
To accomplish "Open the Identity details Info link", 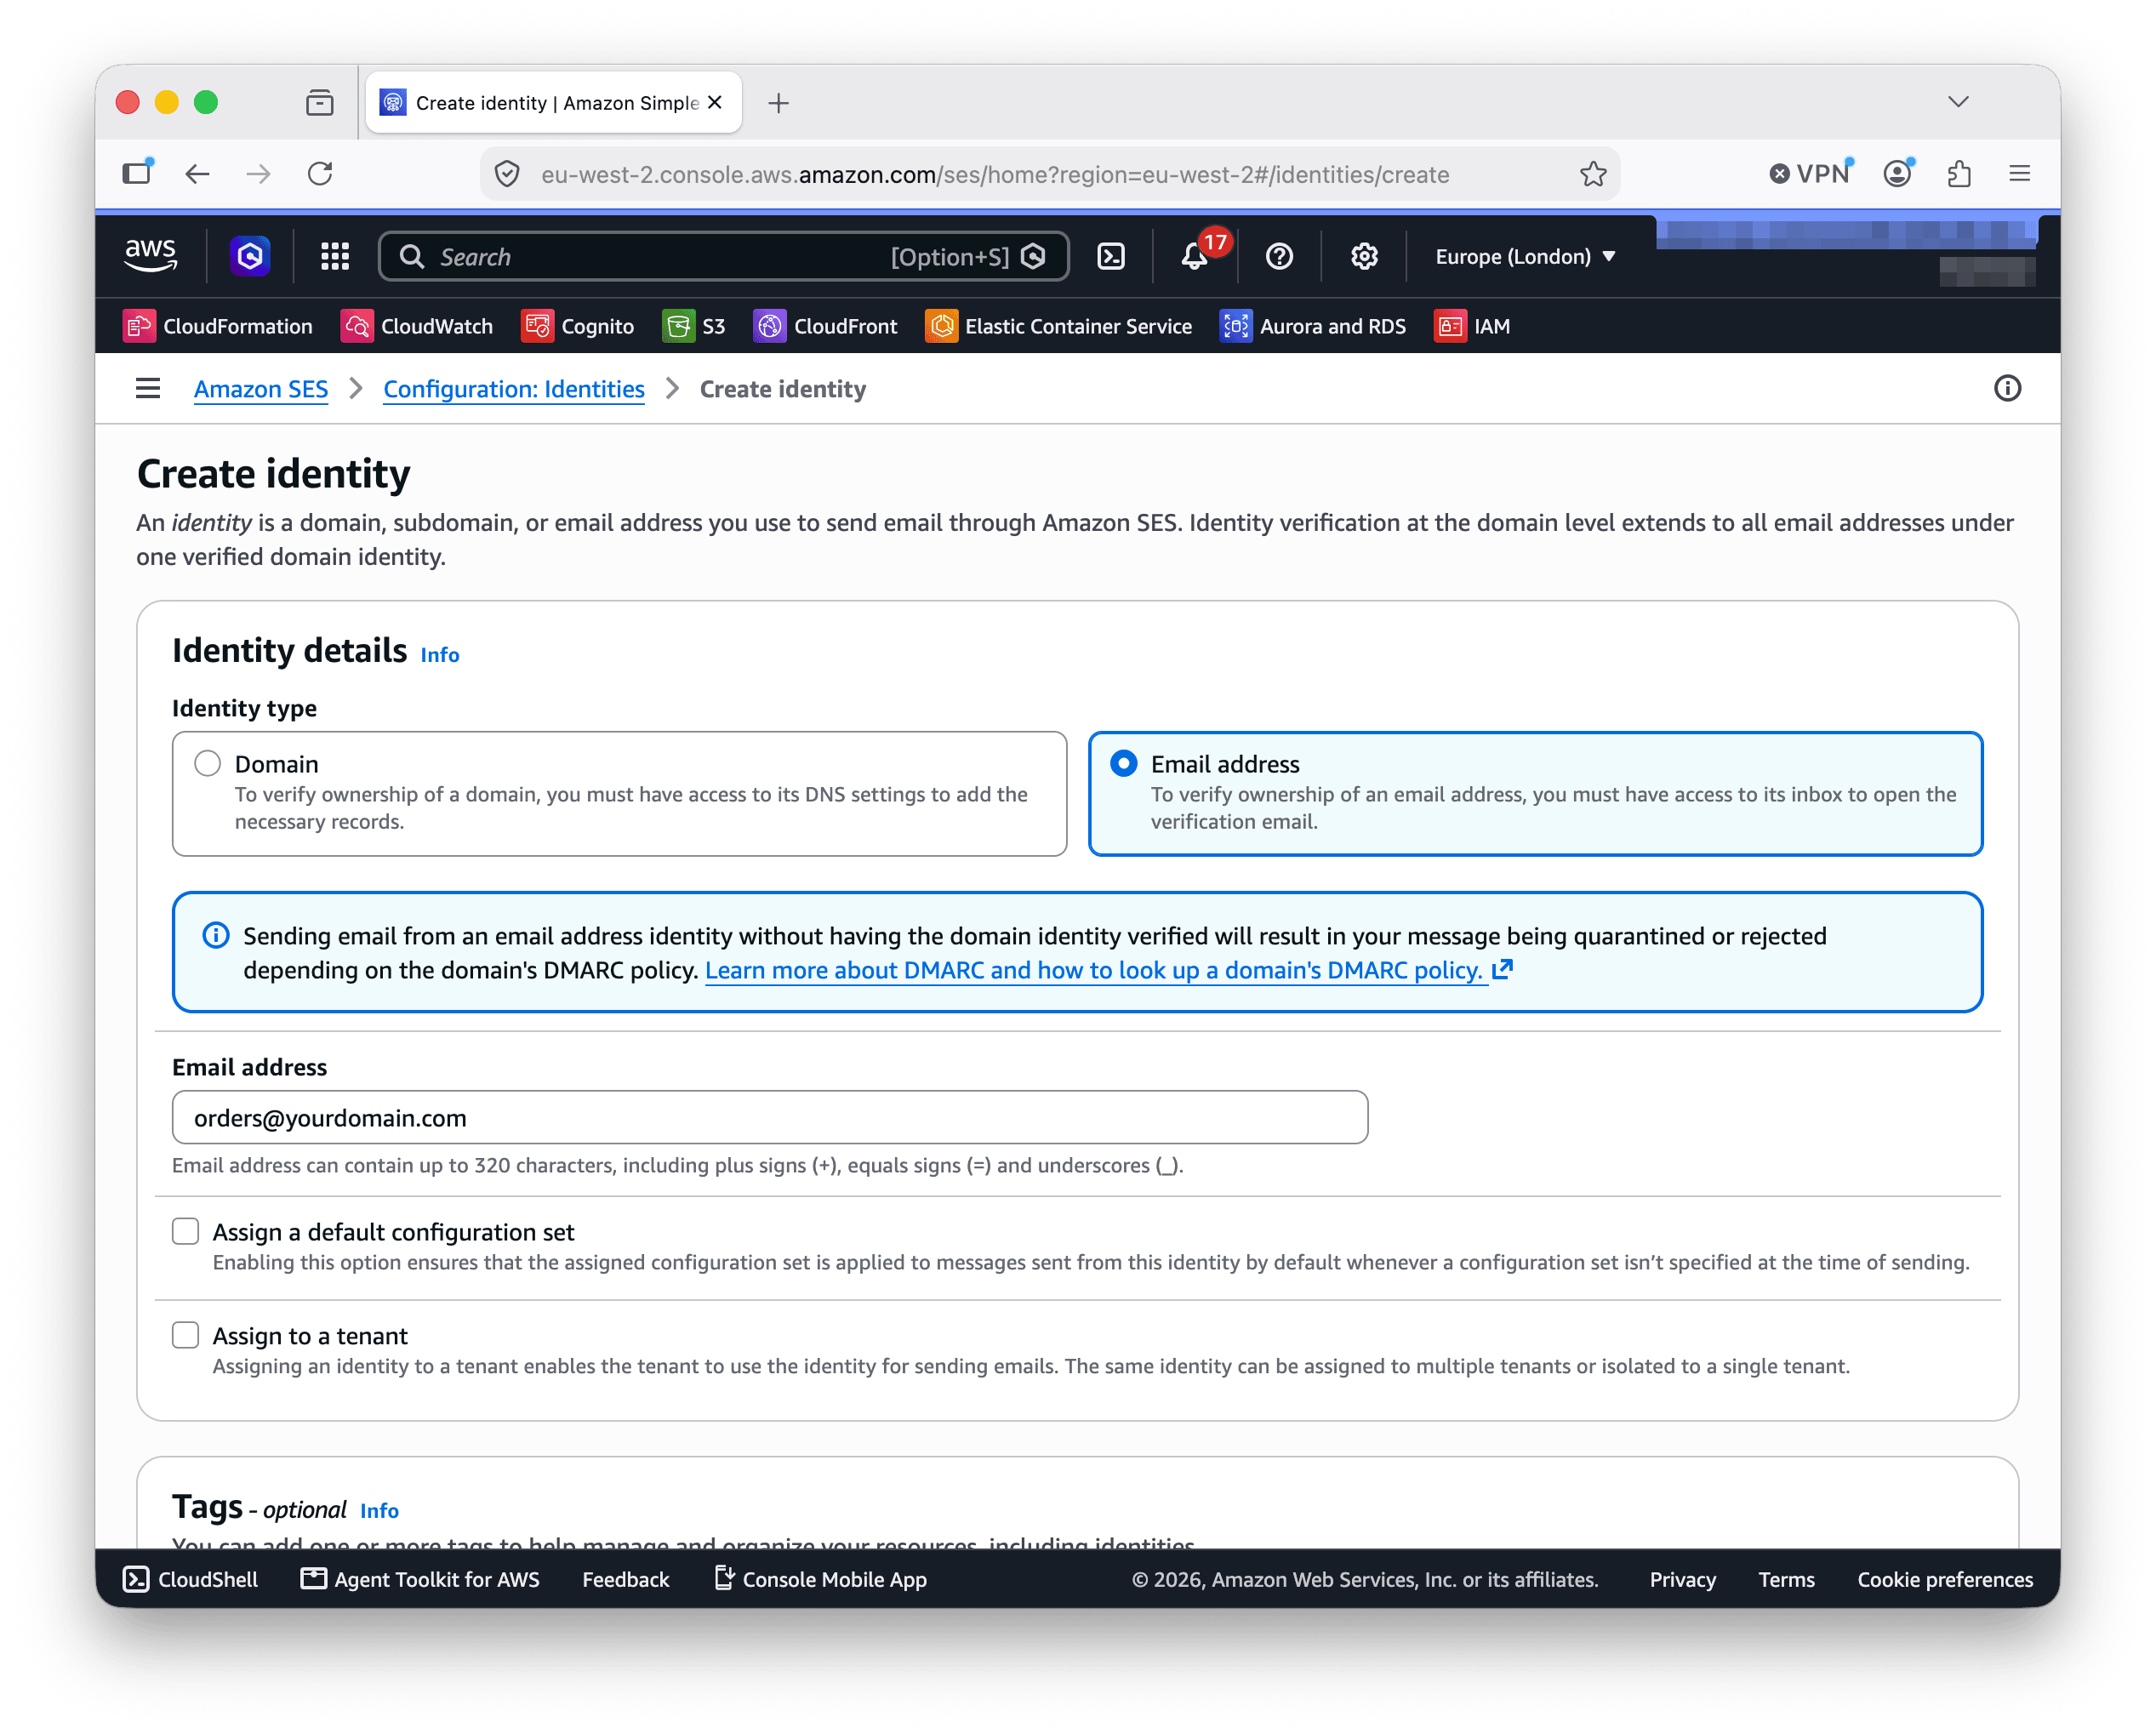I will [440, 655].
